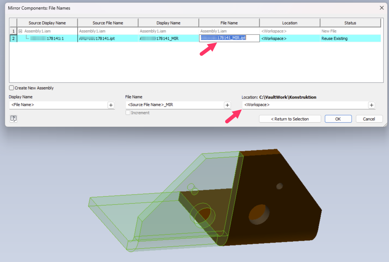Screen dimensions: 389x262
Task: Click Assembly1.iam in Display Name column
Action: pos(169,31)
